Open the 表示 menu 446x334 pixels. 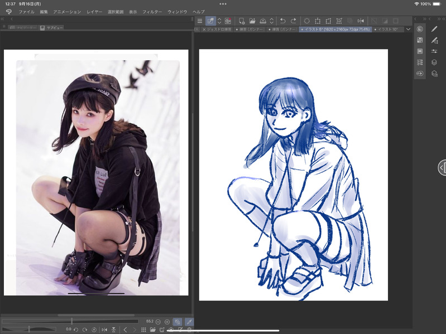coord(133,12)
